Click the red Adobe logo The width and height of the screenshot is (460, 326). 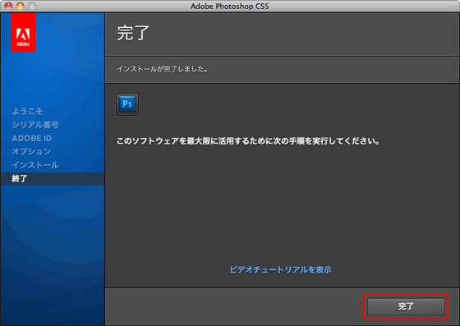23,33
